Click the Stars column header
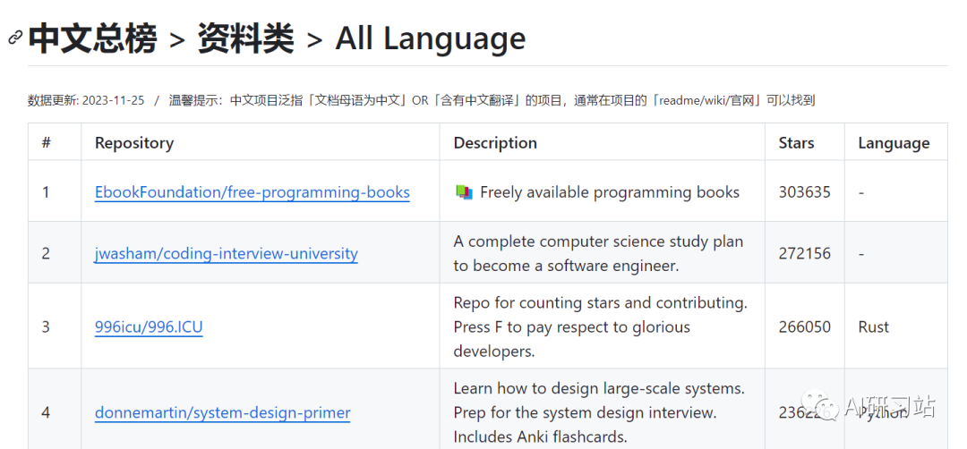The image size is (967, 449). (x=796, y=143)
